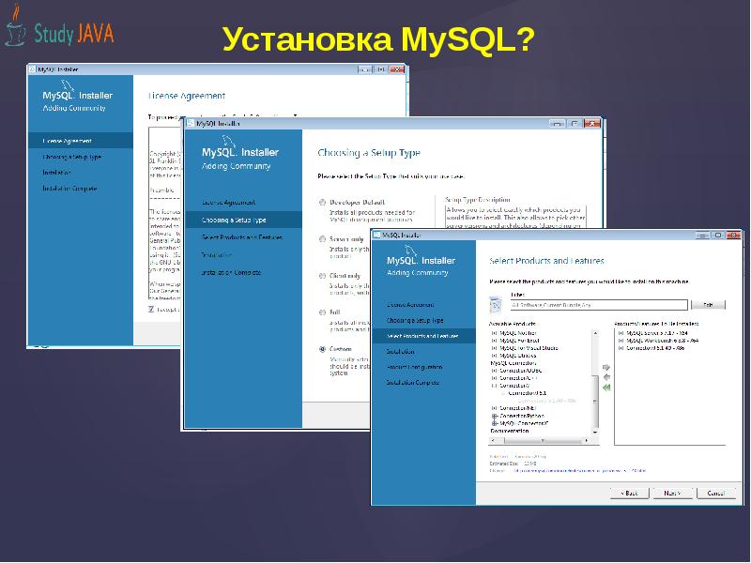Screen dimensions: 751x563
Task: Click the Next button
Action: (670, 493)
